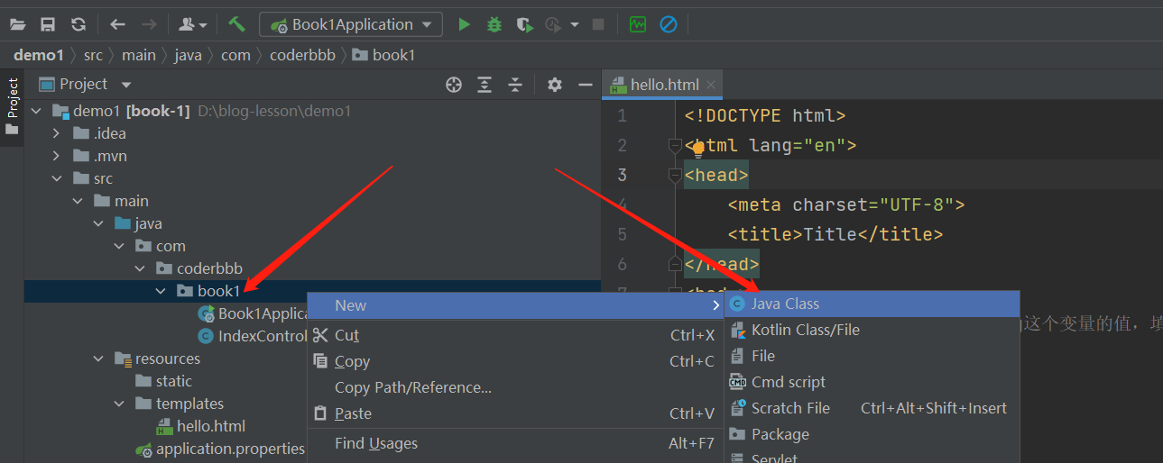The height and width of the screenshot is (463, 1163).
Task: Click the Build Project hammer icon
Action: point(236,24)
